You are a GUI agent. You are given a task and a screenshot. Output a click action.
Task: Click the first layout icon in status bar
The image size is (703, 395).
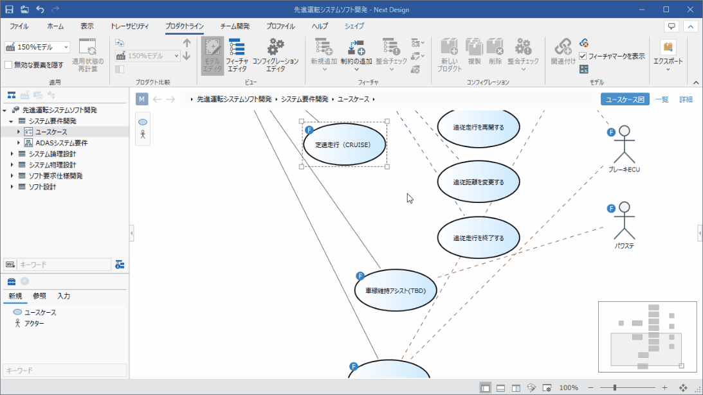pos(485,388)
